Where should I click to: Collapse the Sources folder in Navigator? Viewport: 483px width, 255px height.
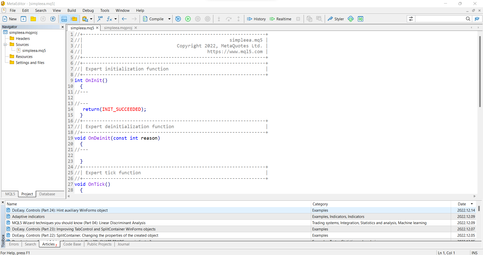point(5,45)
